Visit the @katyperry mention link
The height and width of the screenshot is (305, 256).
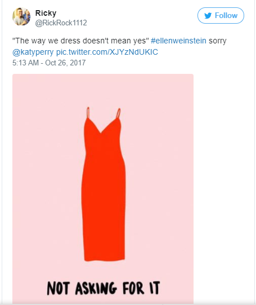[x=33, y=52]
